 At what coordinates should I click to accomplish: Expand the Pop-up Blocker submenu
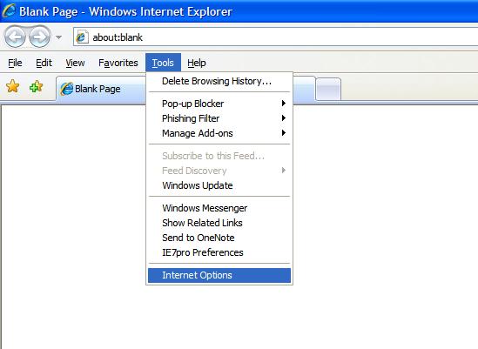219,104
